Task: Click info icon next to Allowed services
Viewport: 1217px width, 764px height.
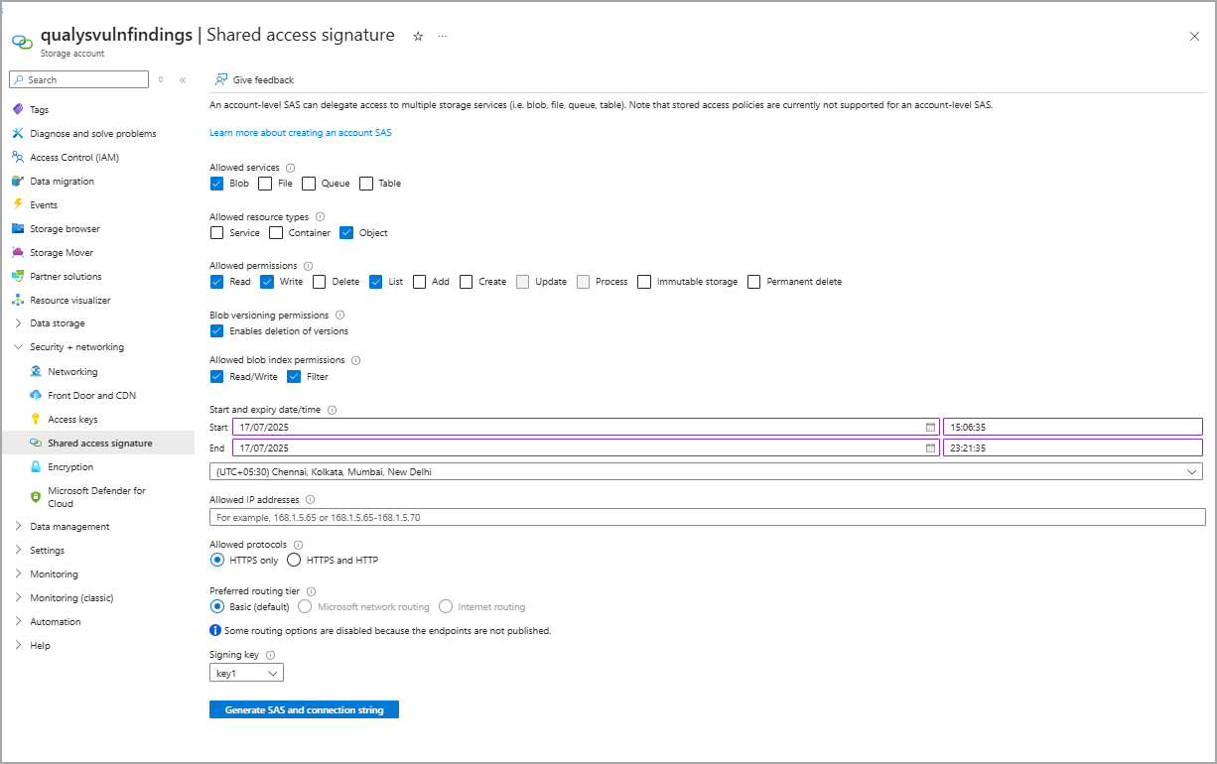Action: (x=290, y=168)
